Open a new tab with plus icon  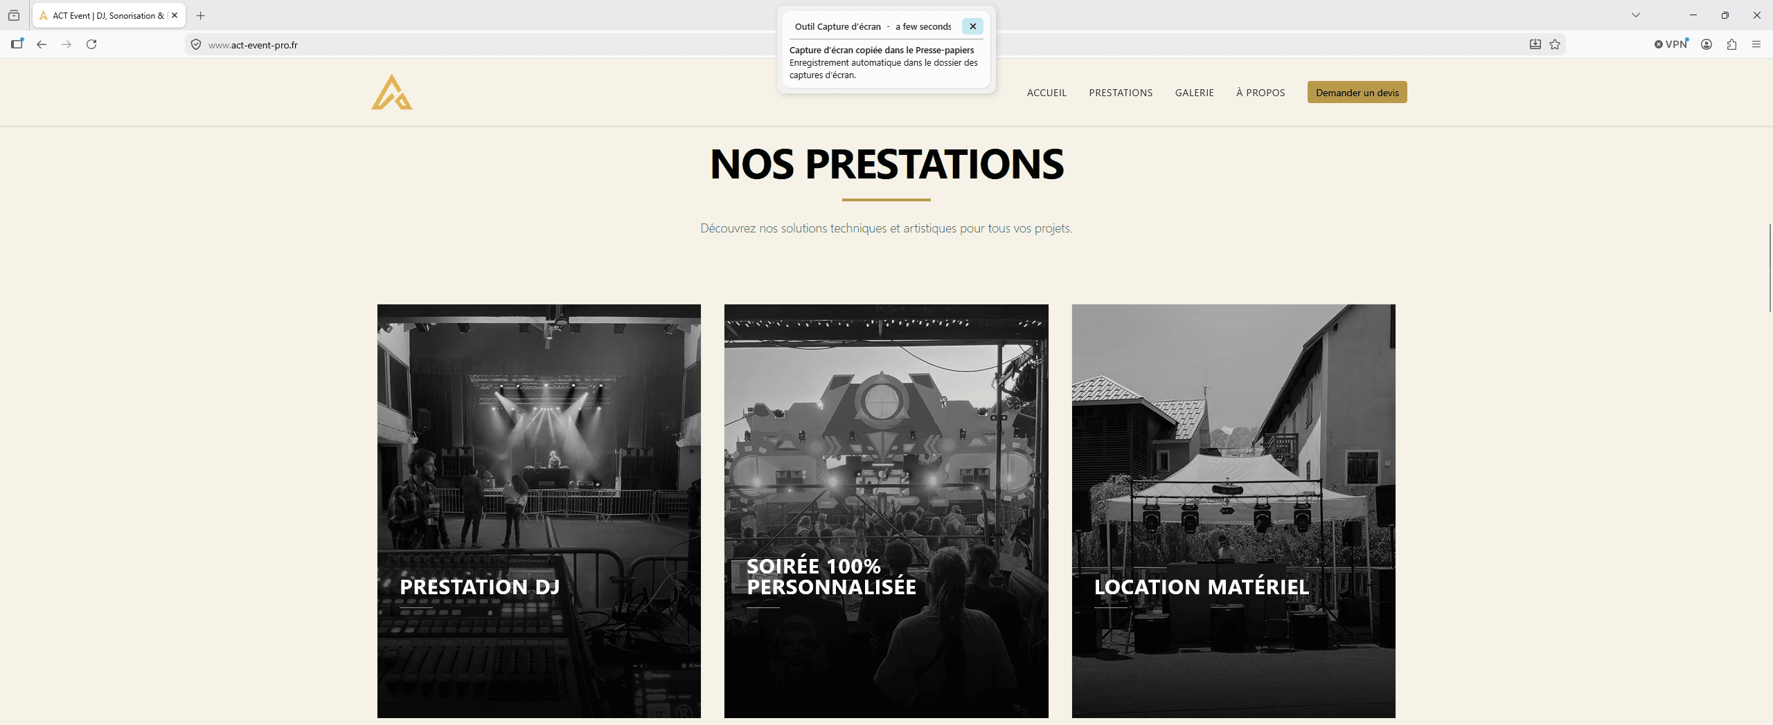coord(201,15)
